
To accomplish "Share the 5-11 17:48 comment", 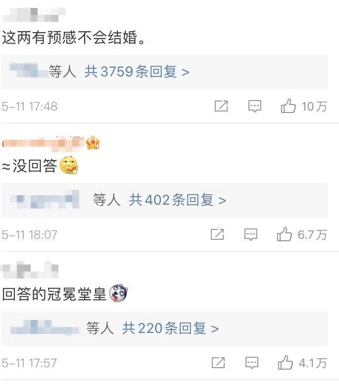I will [221, 106].
